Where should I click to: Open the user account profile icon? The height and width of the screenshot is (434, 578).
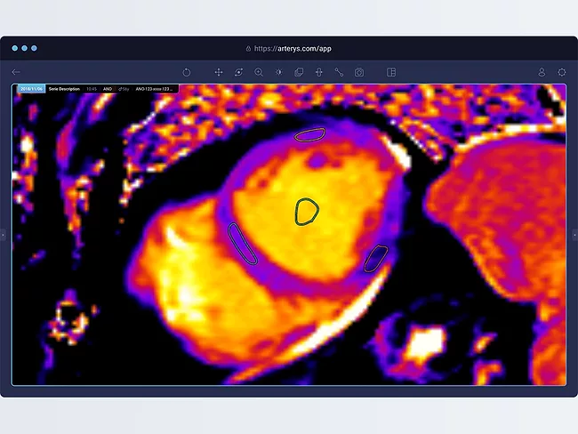[x=542, y=72]
